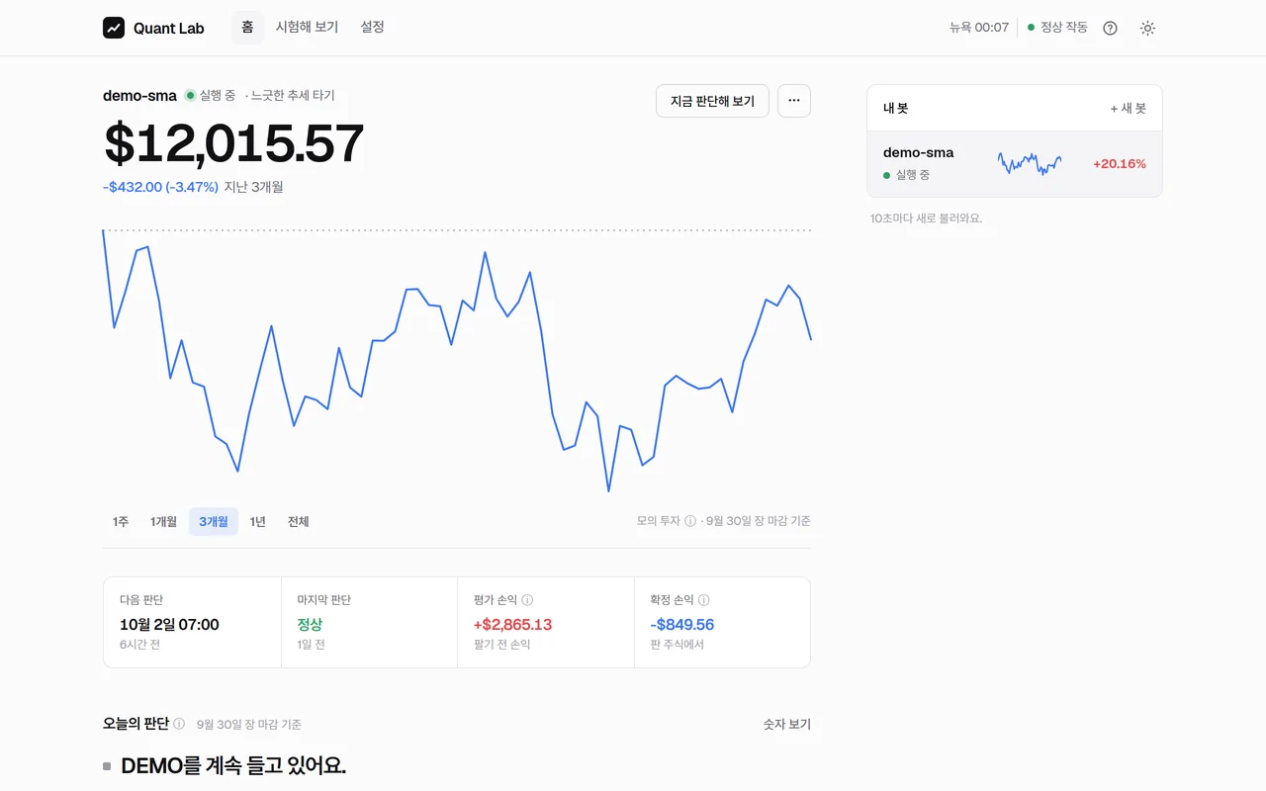
Task: Click the 뉴욕 00:07 clock text
Action: (x=979, y=28)
